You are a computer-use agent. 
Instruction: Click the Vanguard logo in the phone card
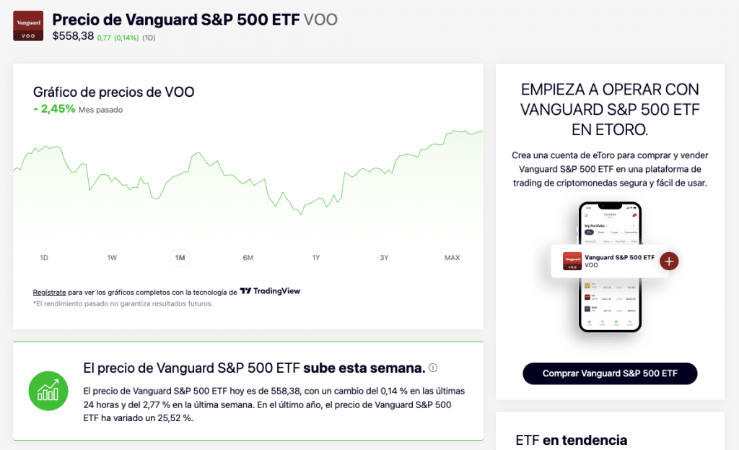[572, 261]
